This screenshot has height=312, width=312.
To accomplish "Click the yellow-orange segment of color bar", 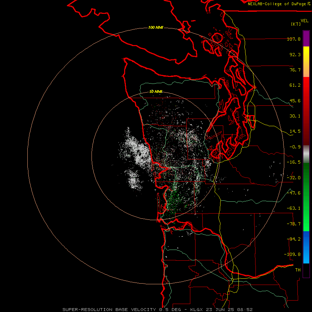I will click(306, 62).
